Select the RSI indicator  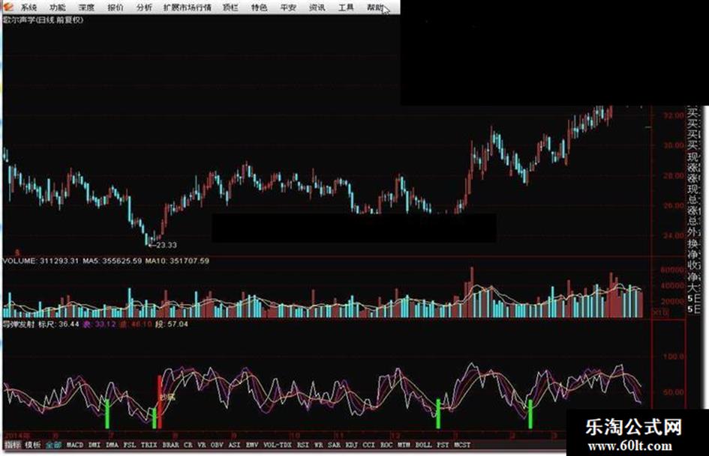[303, 445]
